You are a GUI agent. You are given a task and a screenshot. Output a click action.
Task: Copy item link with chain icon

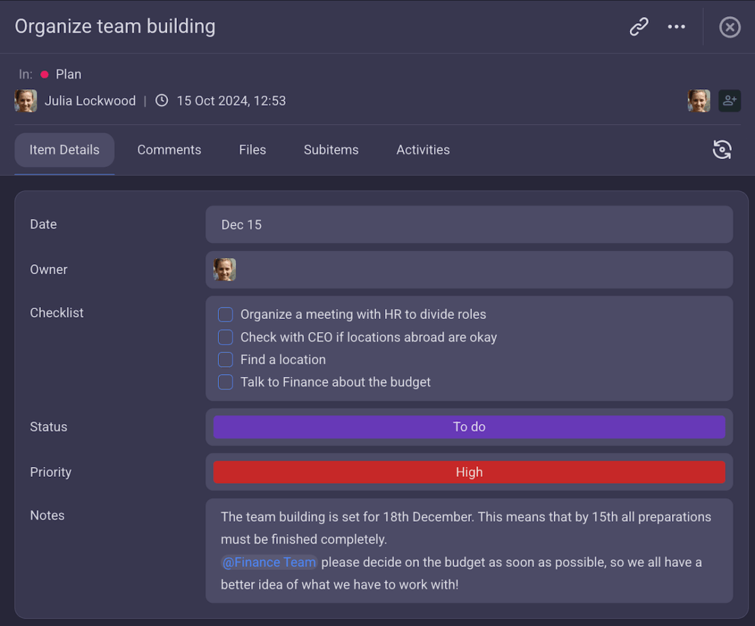click(x=639, y=27)
